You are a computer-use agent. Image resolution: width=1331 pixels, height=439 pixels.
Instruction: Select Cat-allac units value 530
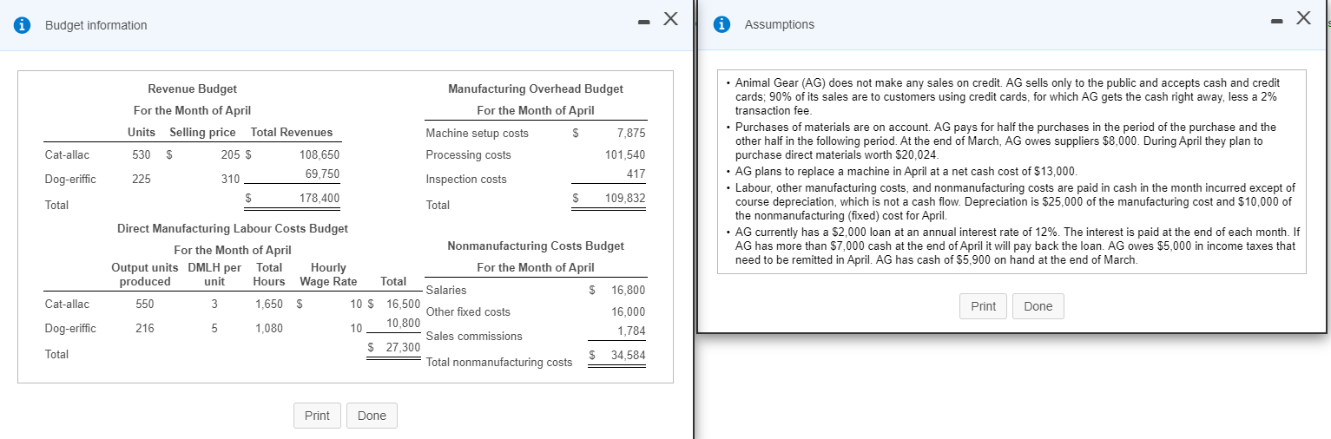[x=142, y=154]
